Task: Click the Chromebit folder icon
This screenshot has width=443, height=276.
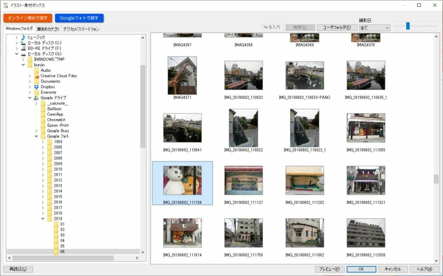Action: [x=43, y=120]
